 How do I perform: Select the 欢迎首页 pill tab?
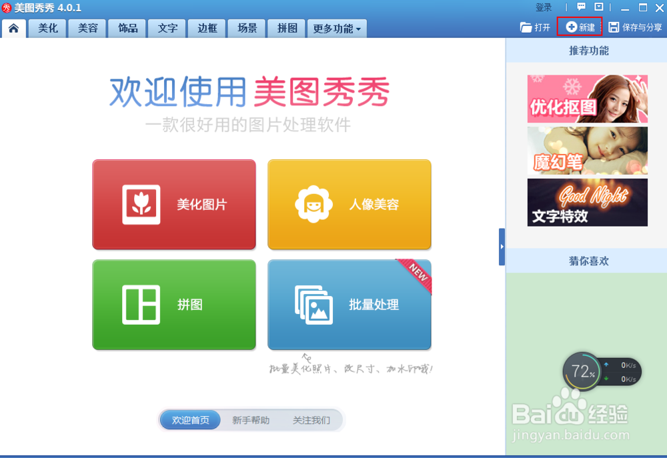(190, 420)
